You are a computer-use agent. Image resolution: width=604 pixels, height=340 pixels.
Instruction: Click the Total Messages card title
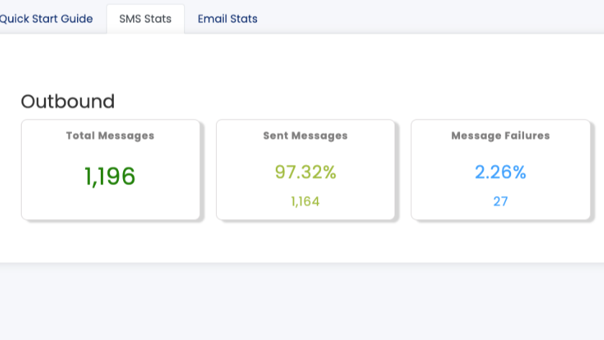(x=110, y=135)
